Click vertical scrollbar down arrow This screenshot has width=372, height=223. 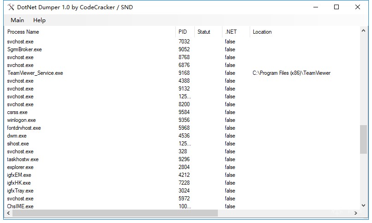click(363, 205)
